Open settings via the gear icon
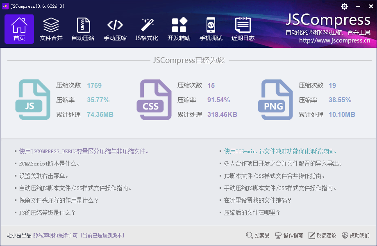 tap(344, 6)
